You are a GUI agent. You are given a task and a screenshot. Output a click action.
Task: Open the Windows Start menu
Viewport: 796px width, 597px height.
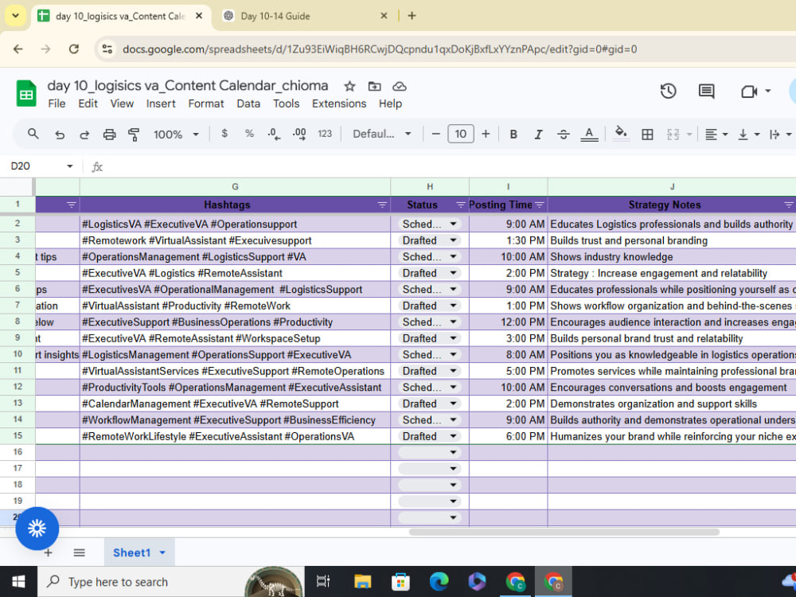[18, 582]
